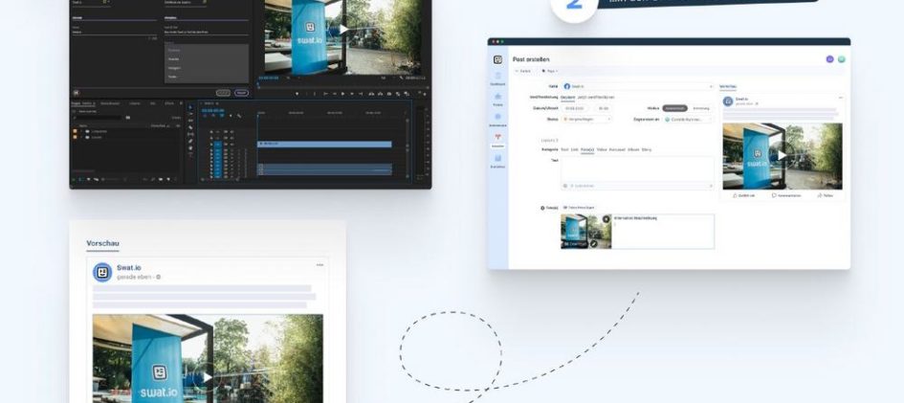Click the alternative description field beside the thumbnail
Image resolution: width=904 pixels, height=403 pixels.
pos(662,232)
